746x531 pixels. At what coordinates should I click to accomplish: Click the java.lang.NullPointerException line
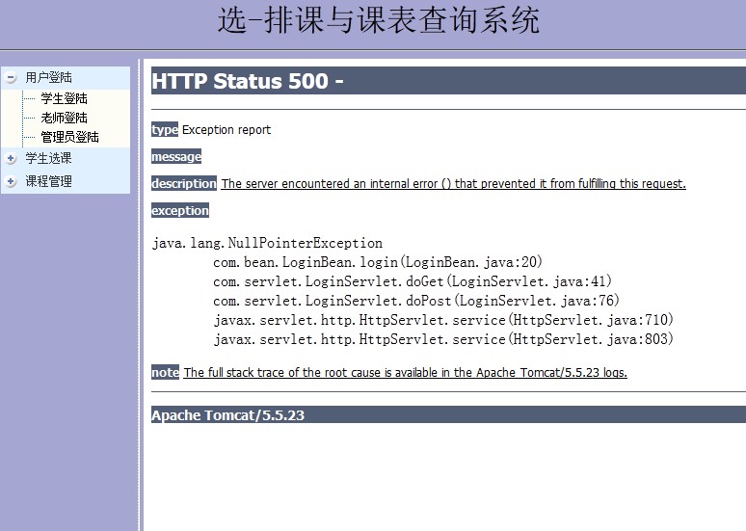pos(267,243)
